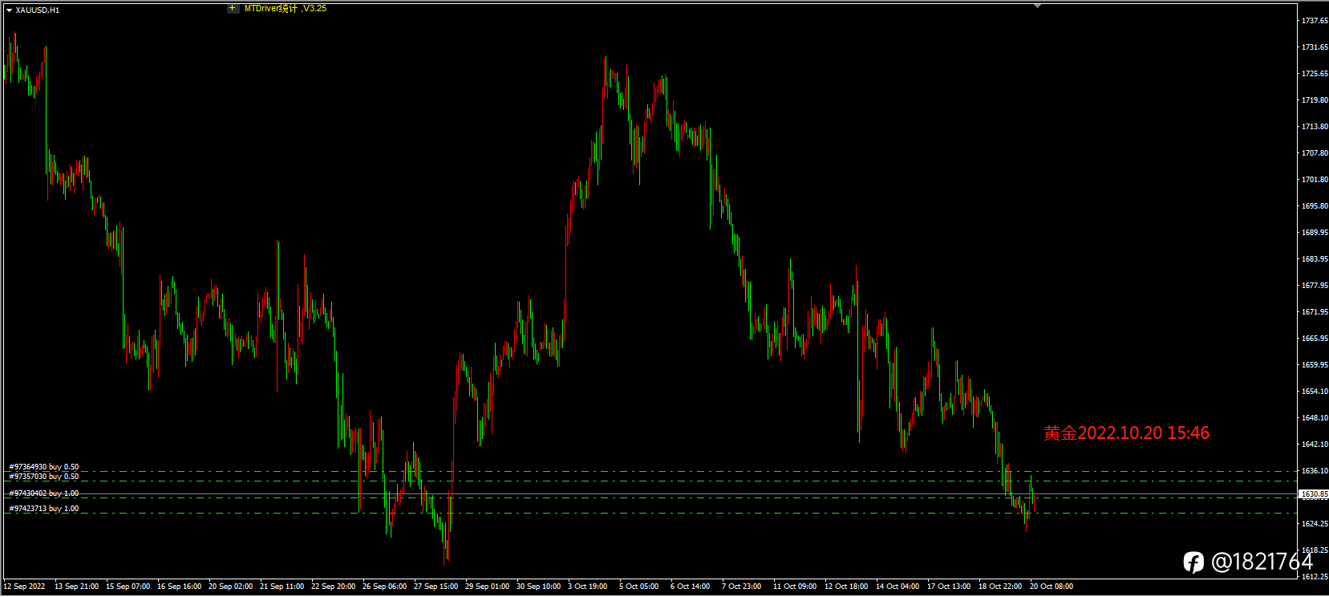Viewport: 1329px width, 597px height.
Task: Expand the MTDriver panel plus button
Action: (233, 8)
